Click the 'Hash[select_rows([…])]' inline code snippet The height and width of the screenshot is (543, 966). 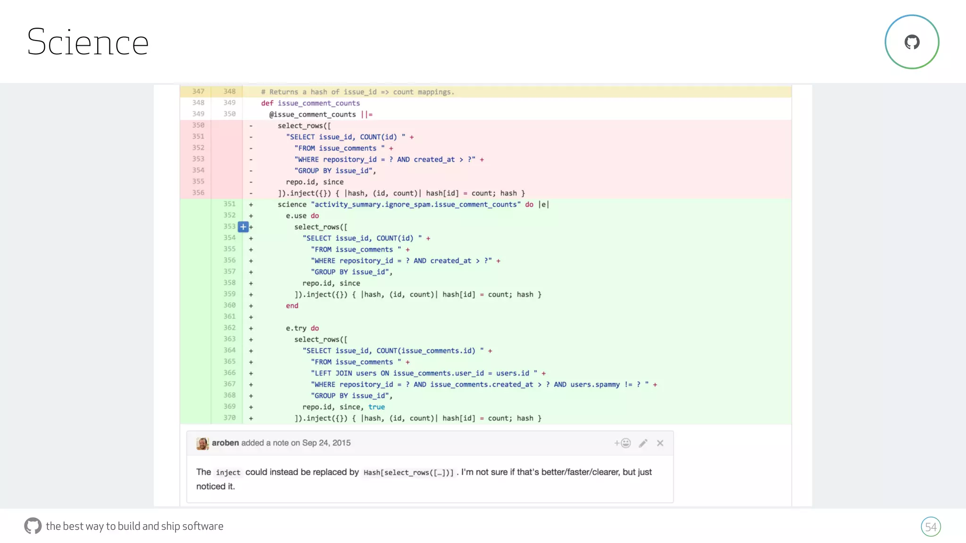click(x=408, y=472)
